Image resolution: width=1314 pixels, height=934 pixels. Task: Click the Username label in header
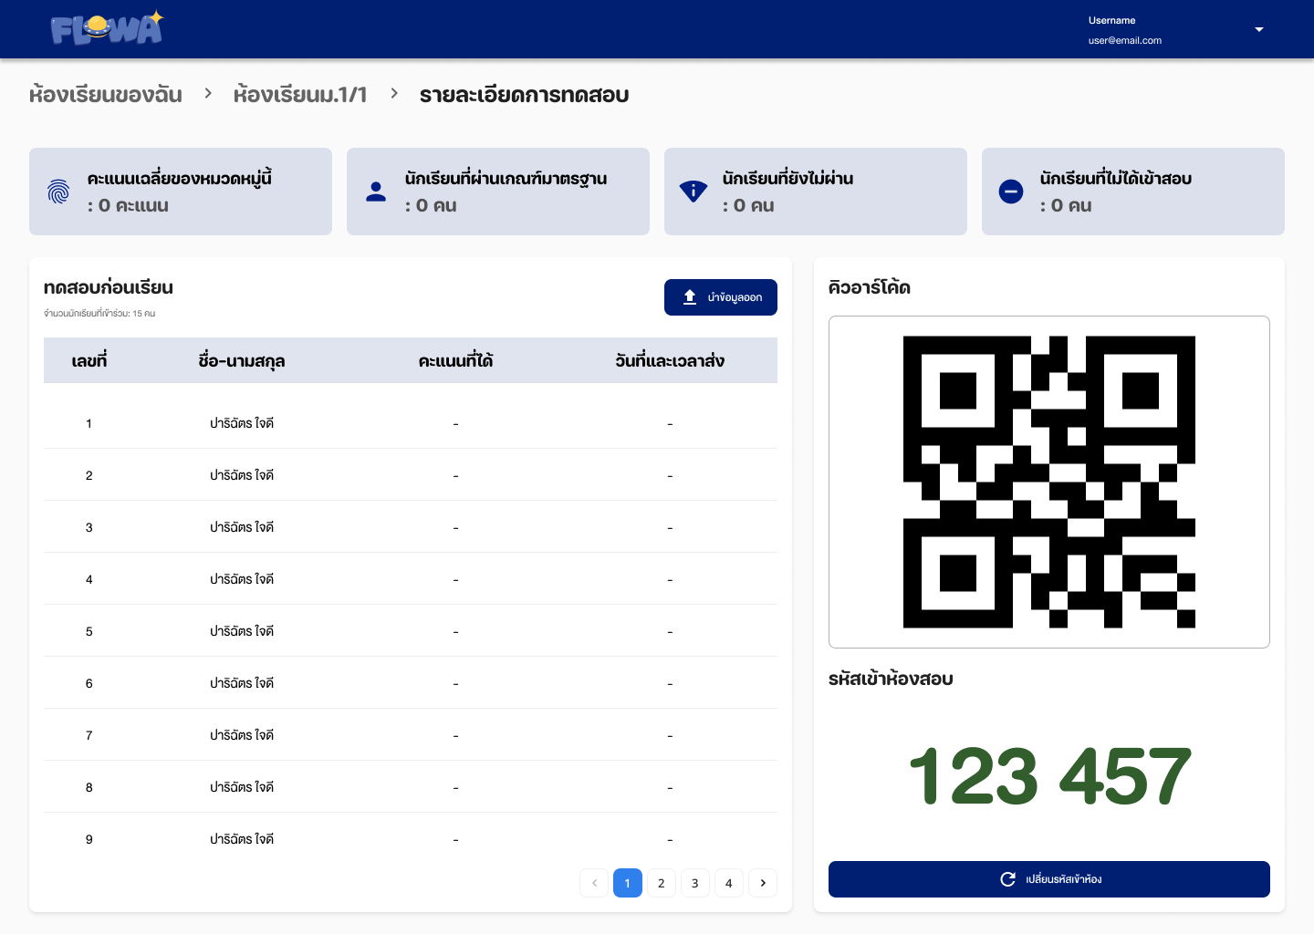click(1111, 20)
